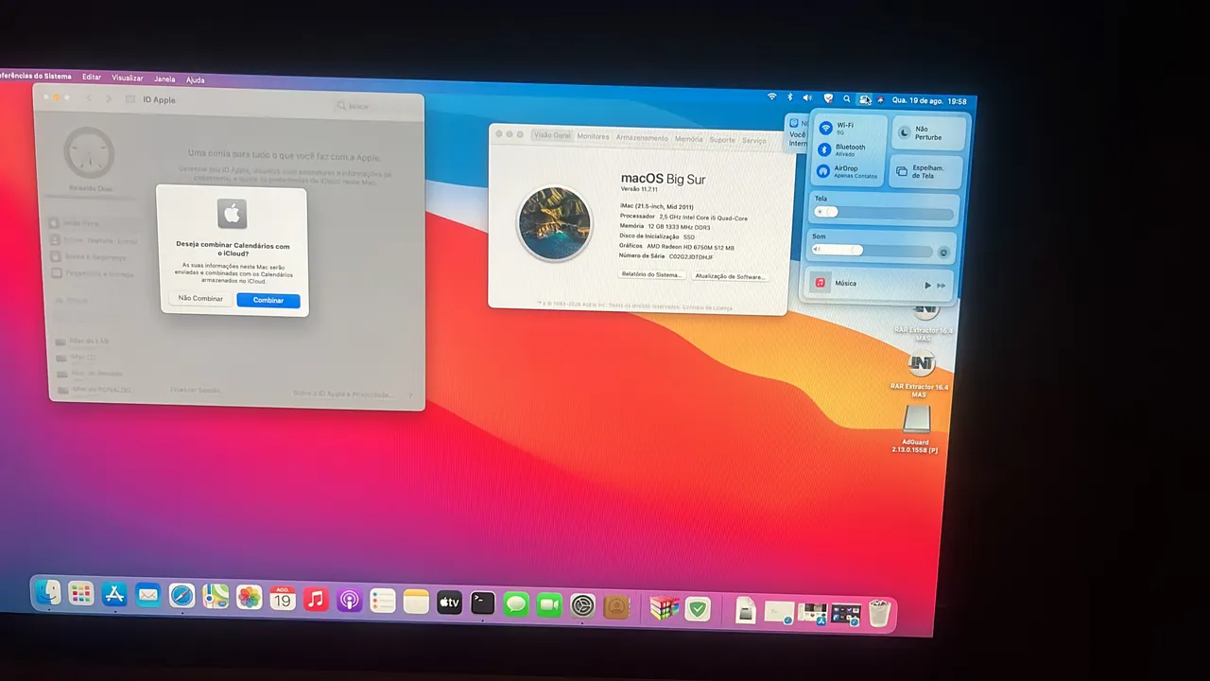Switch to the Monitores tab
Screen dimensions: 1210x681
(593, 136)
